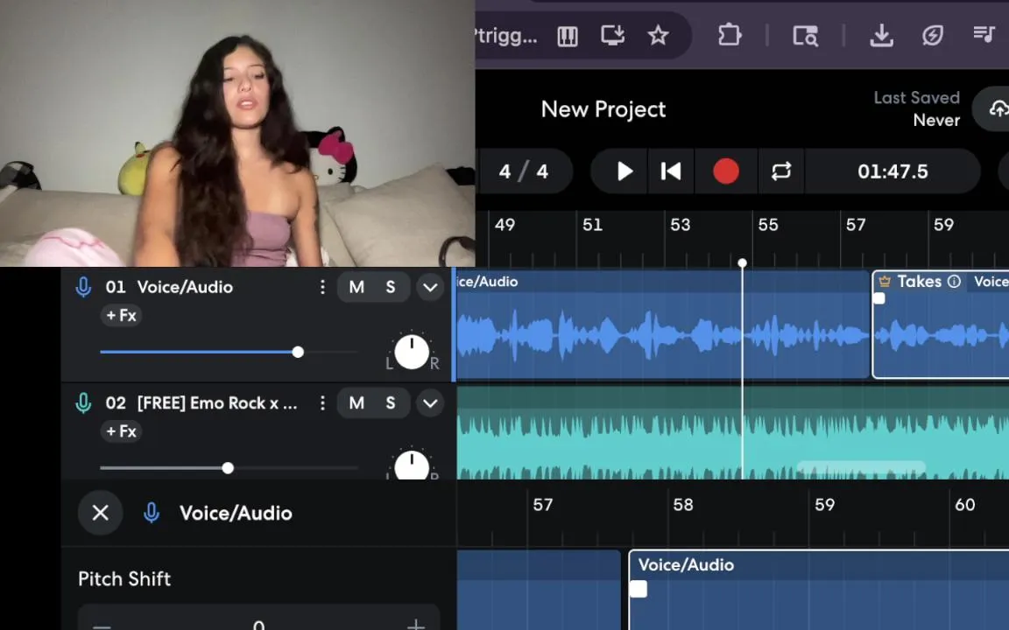Screen dimensions: 1009x630
Task: Mute the 02 Emo Rock track
Action: [356, 403]
